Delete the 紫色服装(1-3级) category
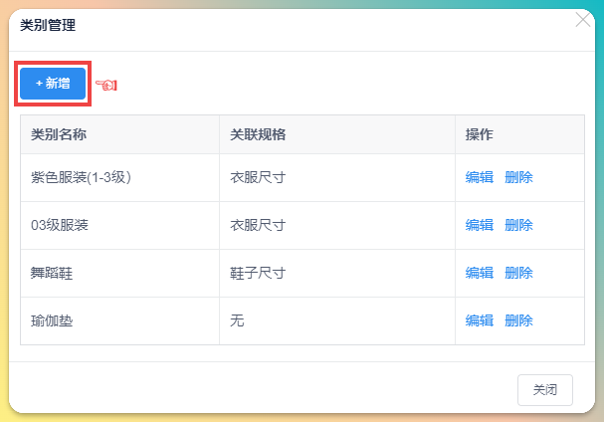The height and width of the screenshot is (422, 604). coord(518,178)
